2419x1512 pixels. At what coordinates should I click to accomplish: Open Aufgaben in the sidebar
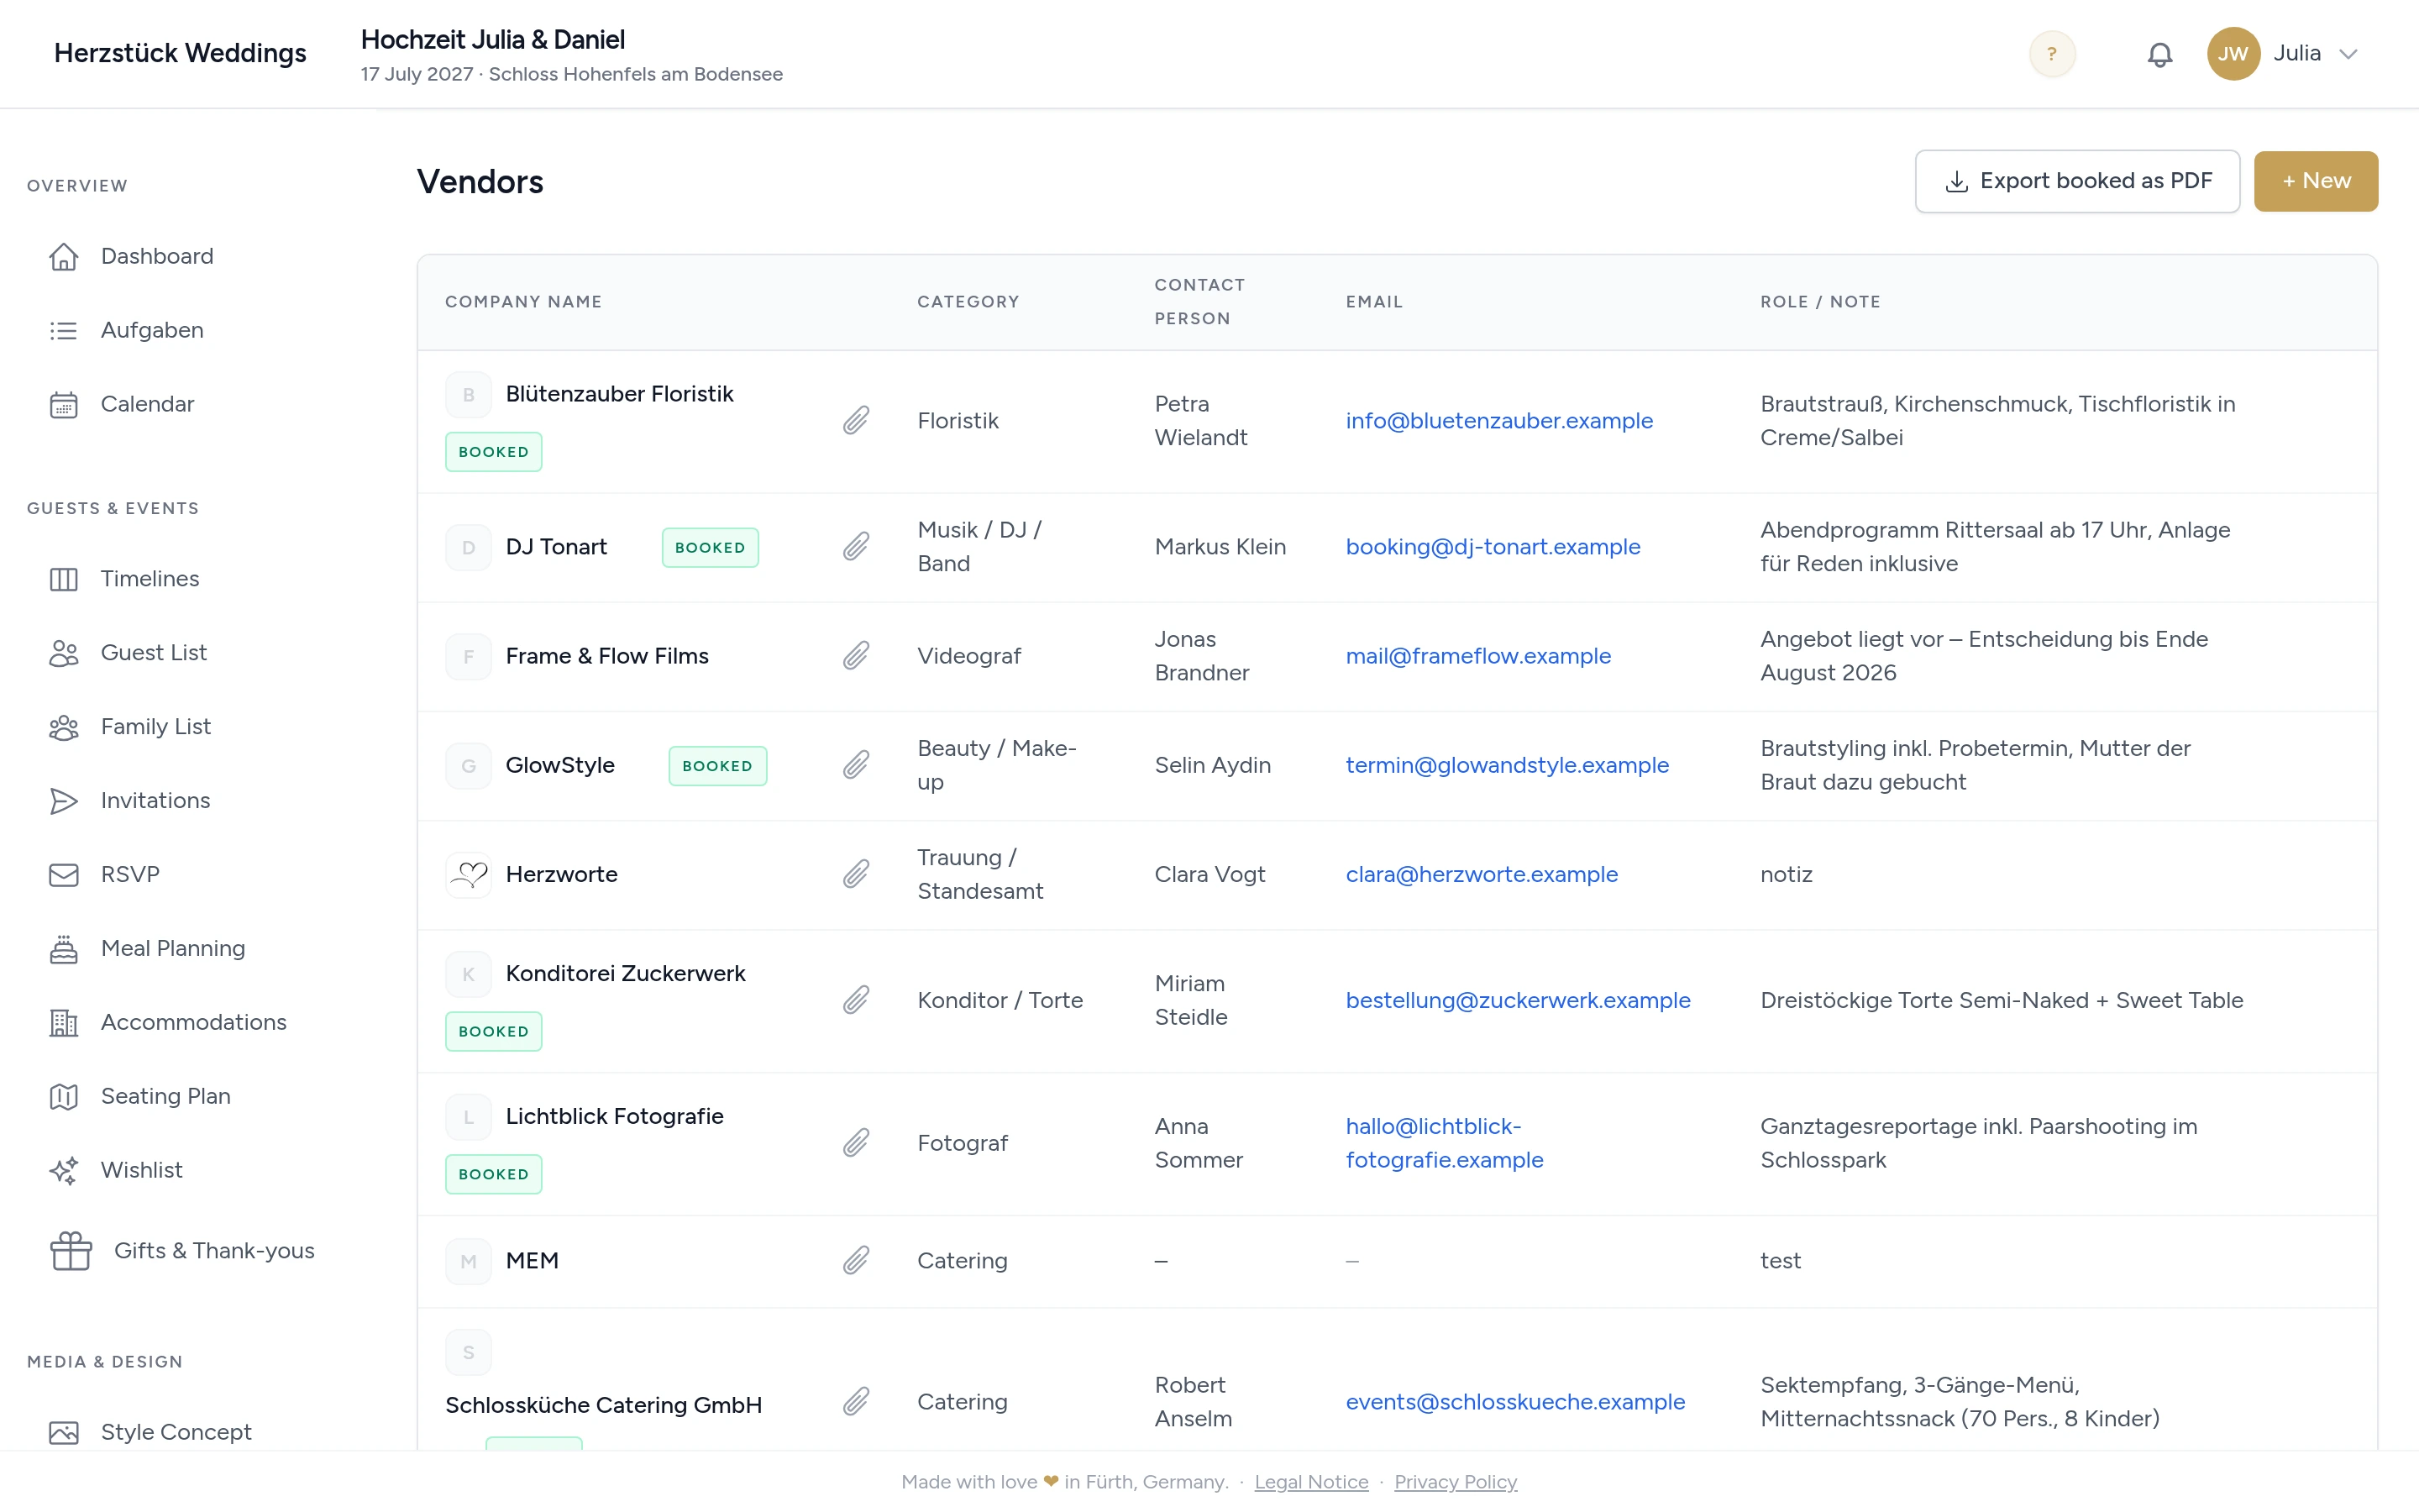[x=152, y=330]
